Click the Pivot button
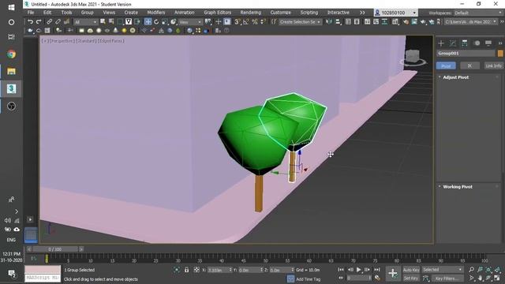 pyautogui.click(x=446, y=65)
